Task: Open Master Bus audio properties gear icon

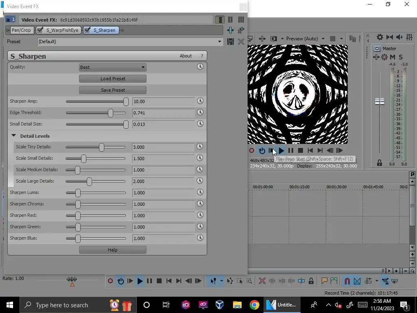Action: pos(380,37)
